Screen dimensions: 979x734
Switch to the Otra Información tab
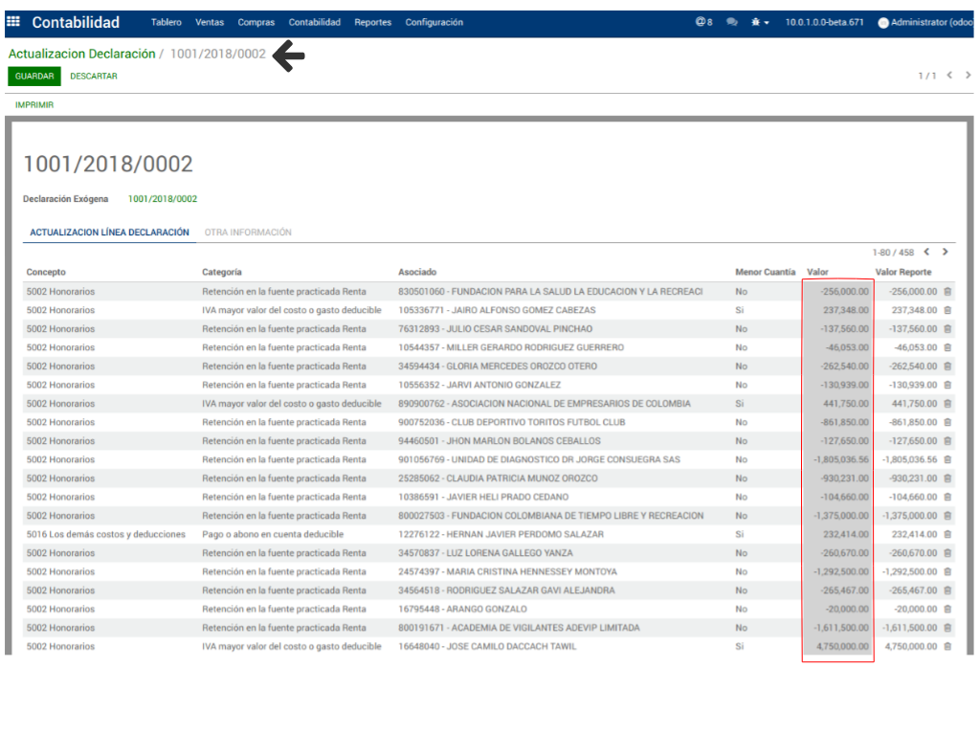tap(248, 233)
